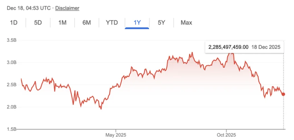Choose the 1M chart range

pyautogui.click(x=62, y=23)
